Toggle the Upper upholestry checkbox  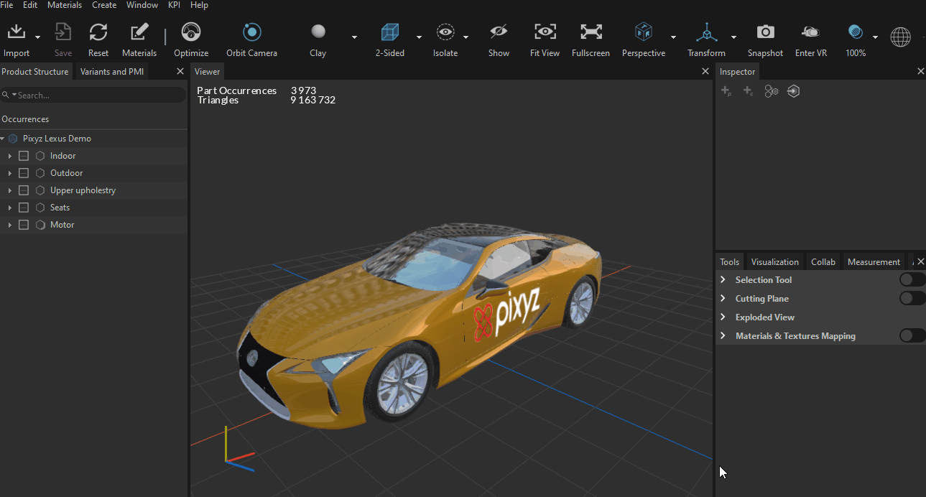pos(24,190)
